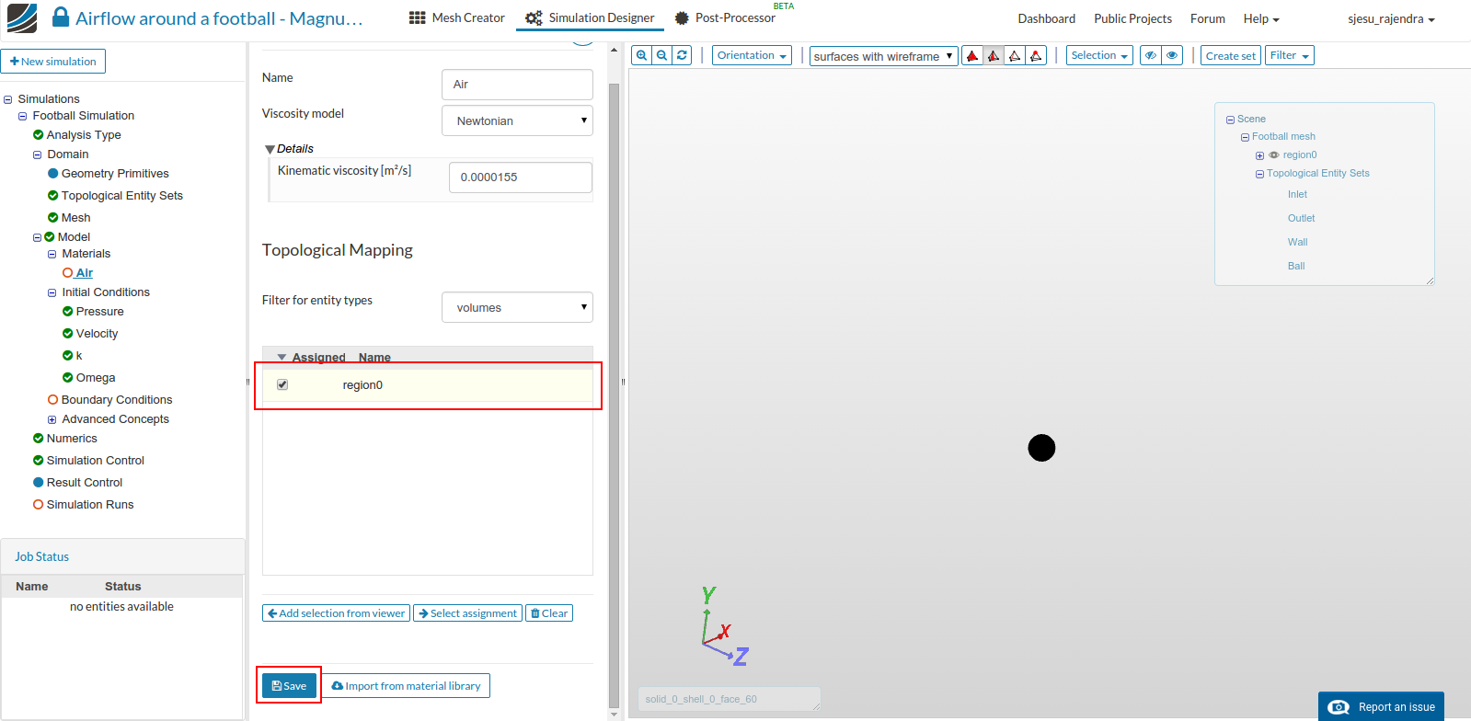Click the Numerics green check icon
The width and height of the screenshot is (1471, 721).
click(38, 439)
